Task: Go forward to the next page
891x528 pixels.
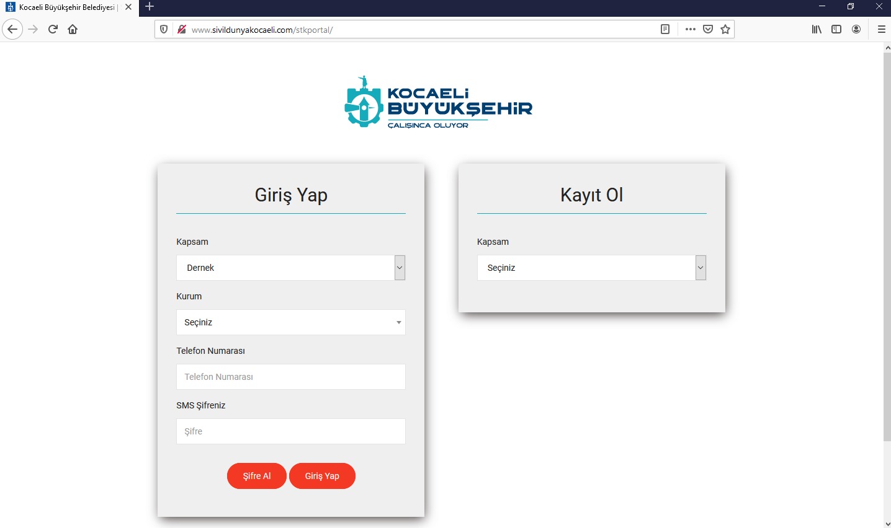Action: point(34,29)
